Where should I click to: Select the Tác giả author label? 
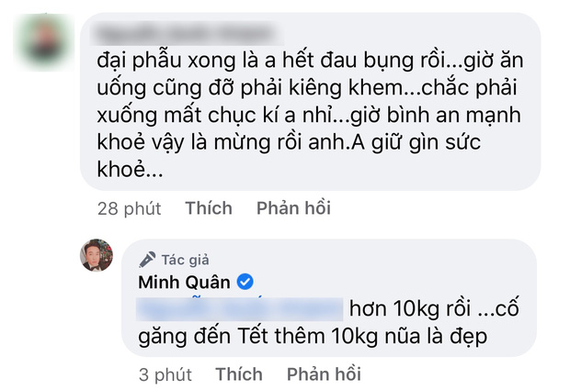(x=181, y=260)
